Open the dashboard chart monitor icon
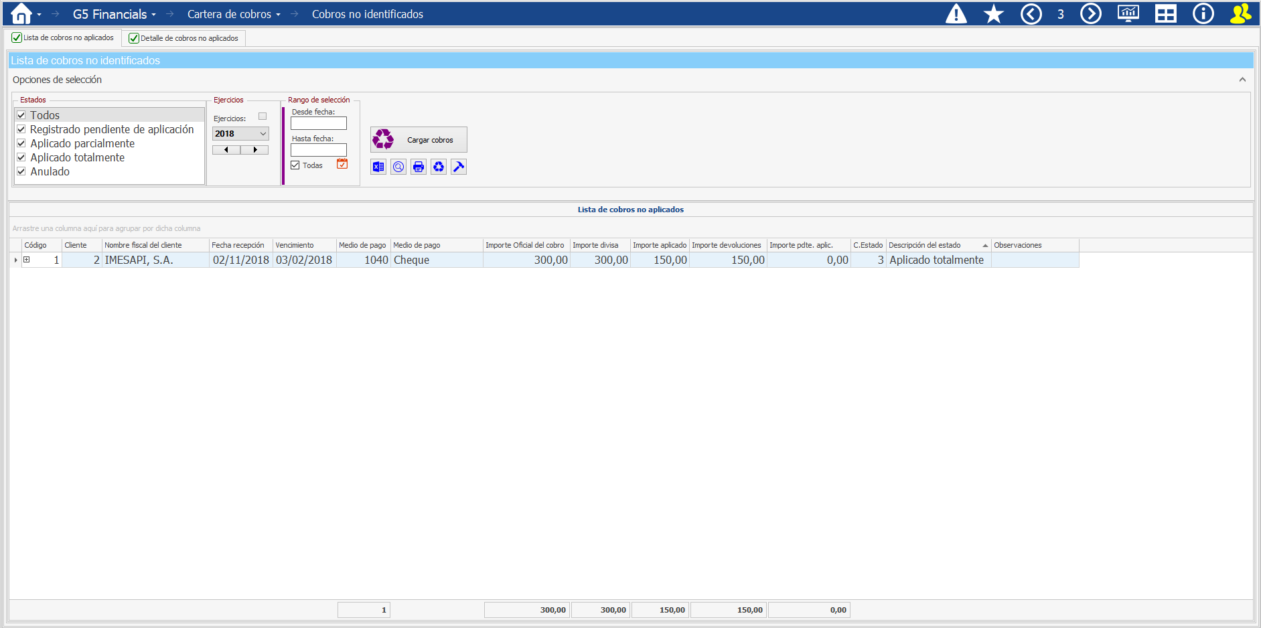Screen dimensions: 1261x628 pos(1128,14)
